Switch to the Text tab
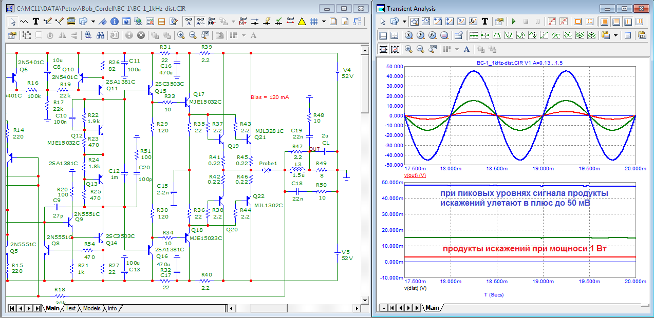This screenshot has width=654, height=318. point(70,308)
